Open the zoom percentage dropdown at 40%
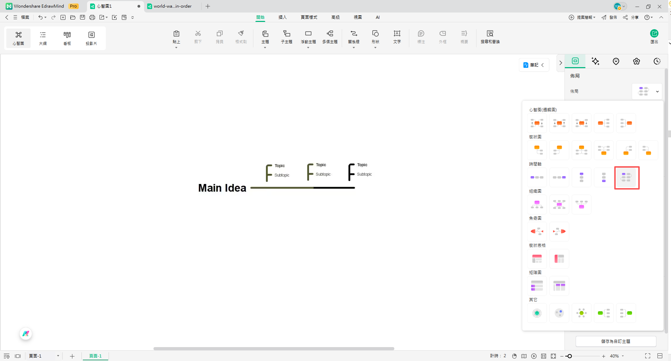Image resolution: width=671 pixels, height=361 pixels. (x=623, y=356)
